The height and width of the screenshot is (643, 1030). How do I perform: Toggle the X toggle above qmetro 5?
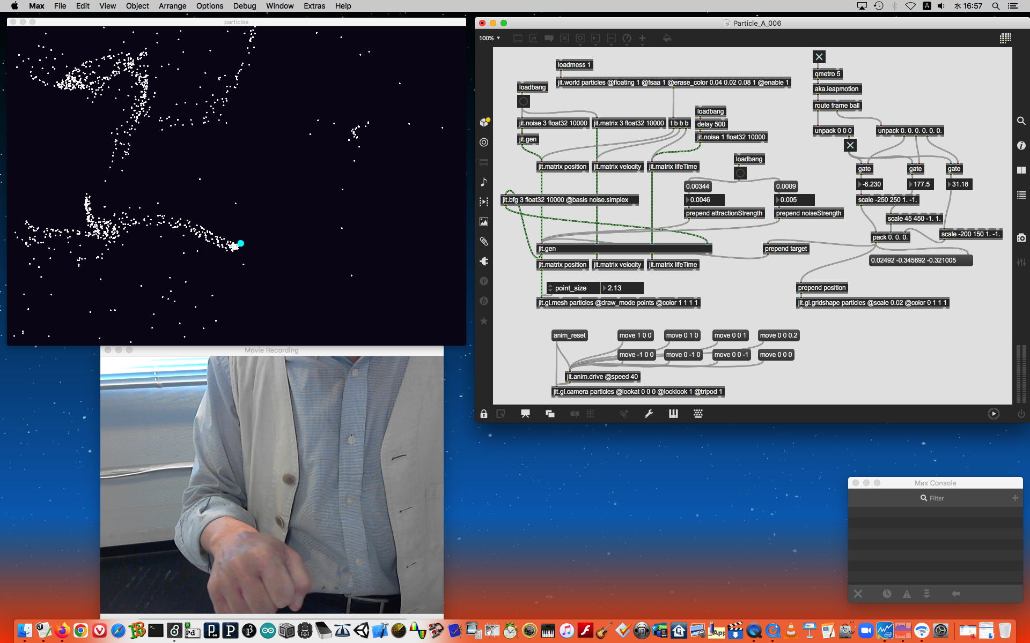coord(819,57)
